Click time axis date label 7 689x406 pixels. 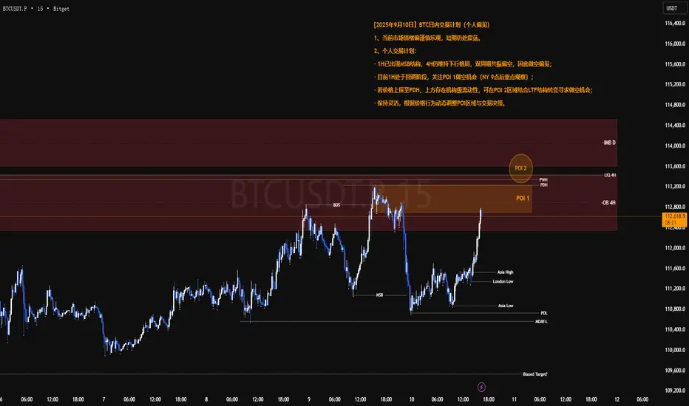click(103, 399)
